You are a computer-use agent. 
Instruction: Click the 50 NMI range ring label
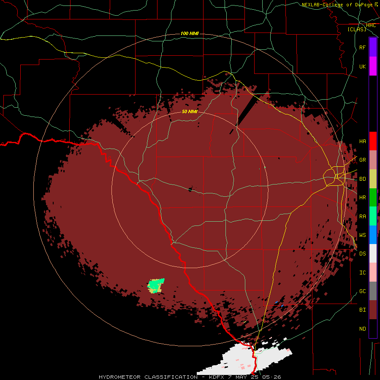point(190,111)
